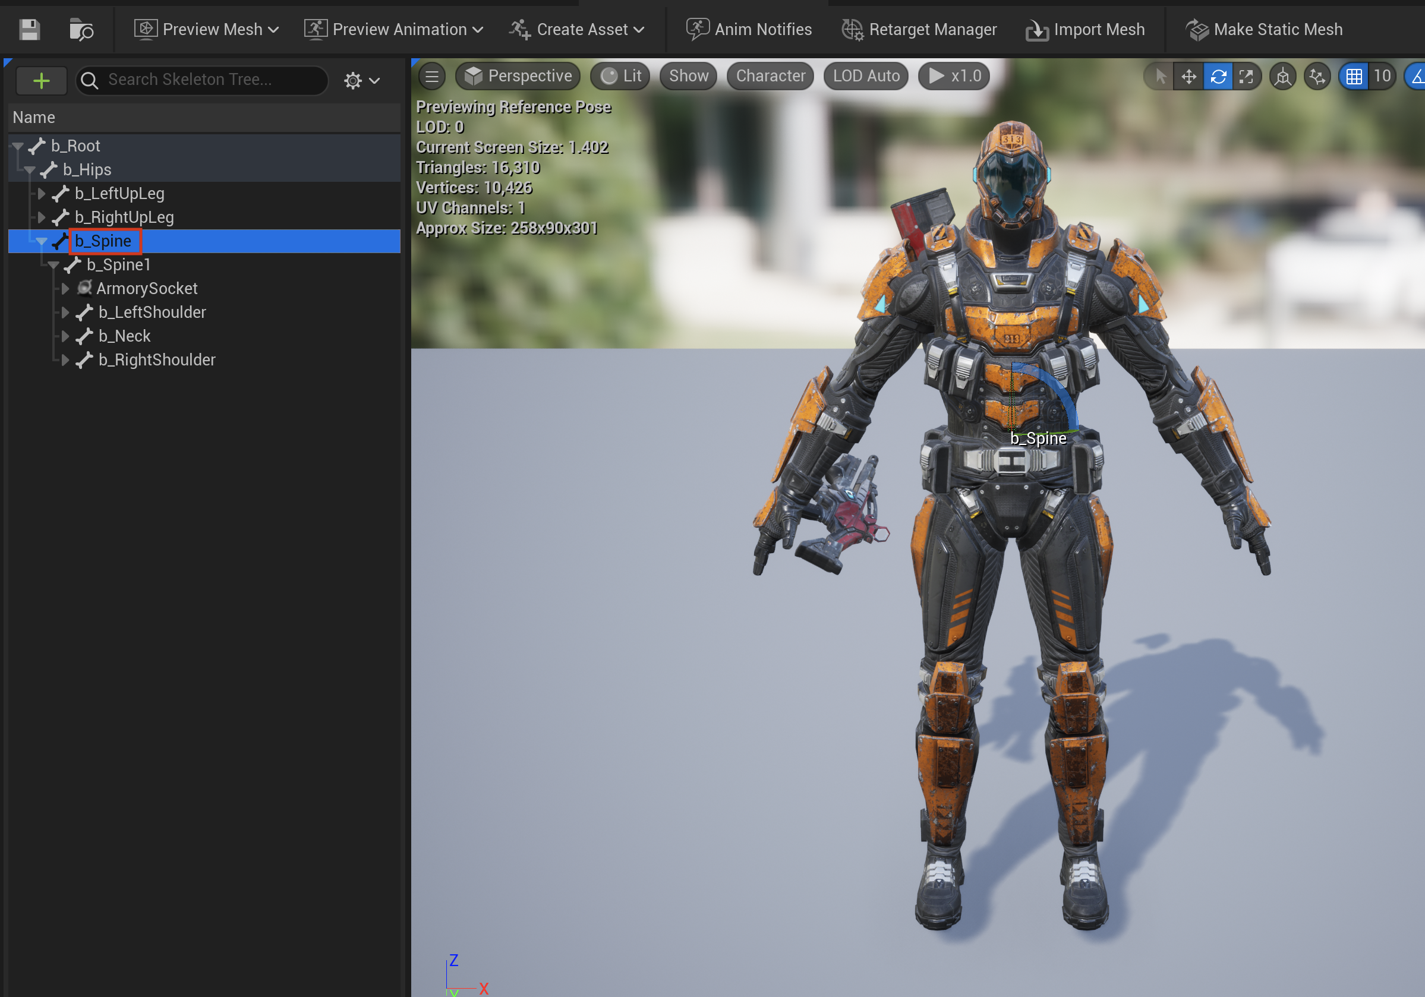1425x997 pixels.
Task: Collapse the b_Spine bone
Action: click(x=42, y=241)
